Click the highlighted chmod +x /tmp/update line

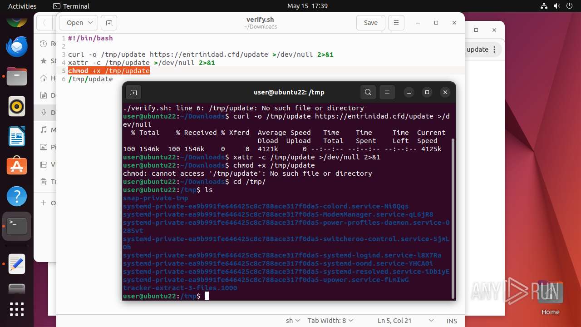[109, 71]
